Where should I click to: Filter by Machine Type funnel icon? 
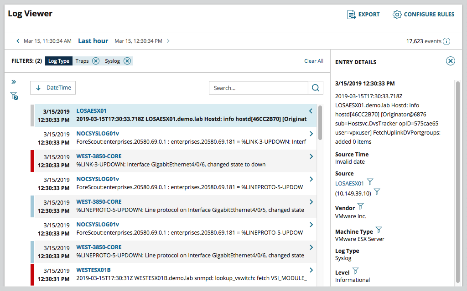(378, 231)
